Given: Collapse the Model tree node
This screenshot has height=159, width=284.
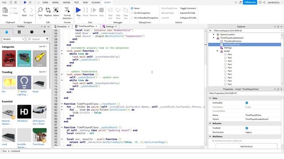Looking at the screenshot, I should 217,51.
